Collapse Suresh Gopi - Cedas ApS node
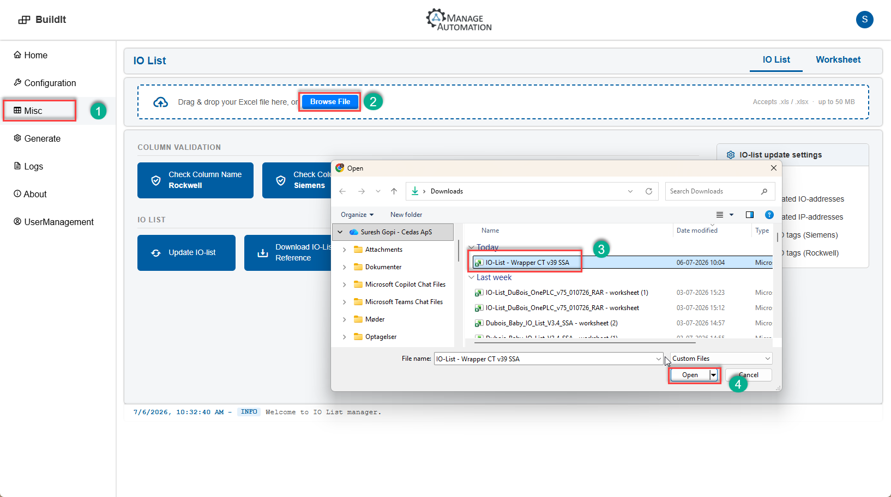The image size is (891, 497). click(x=340, y=232)
